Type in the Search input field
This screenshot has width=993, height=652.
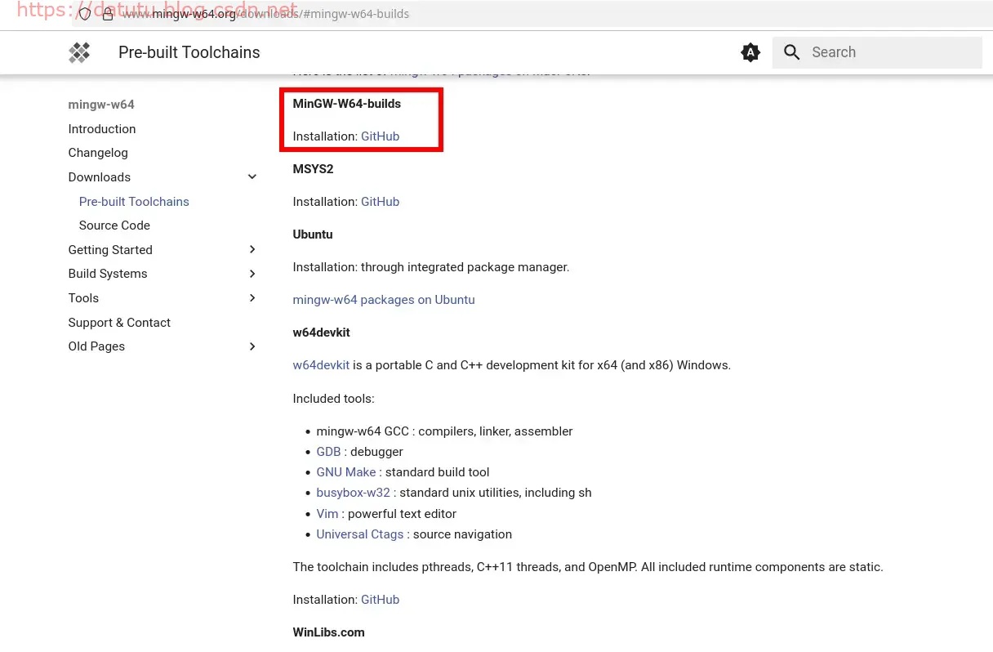(x=890, y=53)
